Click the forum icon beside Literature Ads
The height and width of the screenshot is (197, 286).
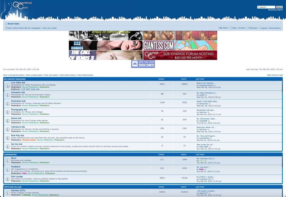(x=8, y=129)
